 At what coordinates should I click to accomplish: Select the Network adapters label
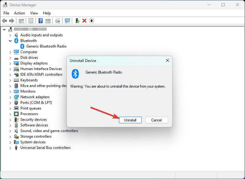35,97
